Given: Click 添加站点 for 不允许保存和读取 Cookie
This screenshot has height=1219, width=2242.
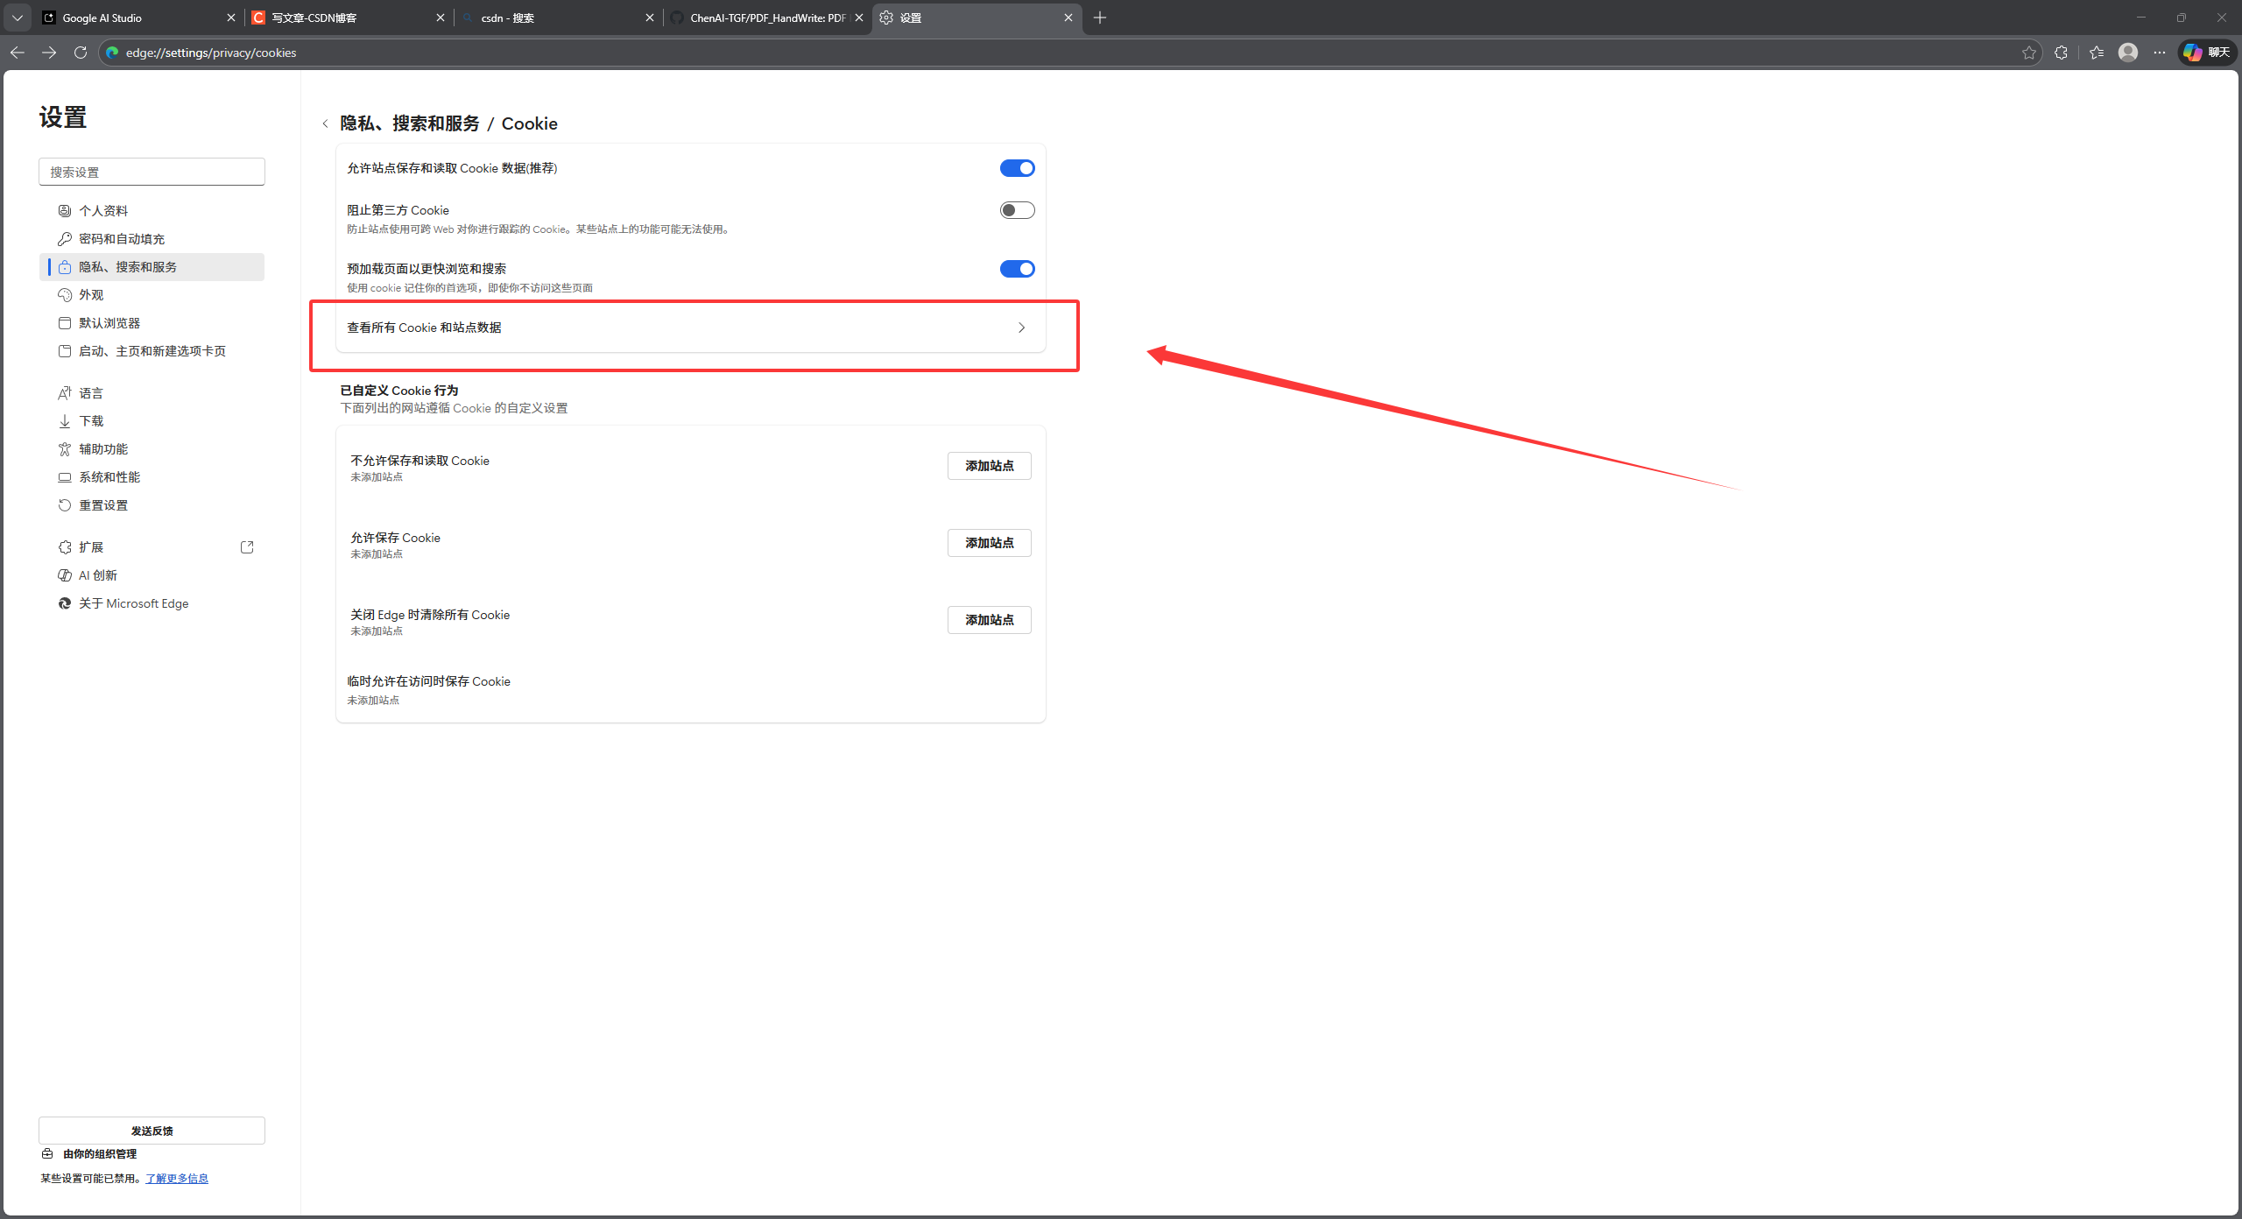Looking at the screenshot, I should click(x=989, y=466).
